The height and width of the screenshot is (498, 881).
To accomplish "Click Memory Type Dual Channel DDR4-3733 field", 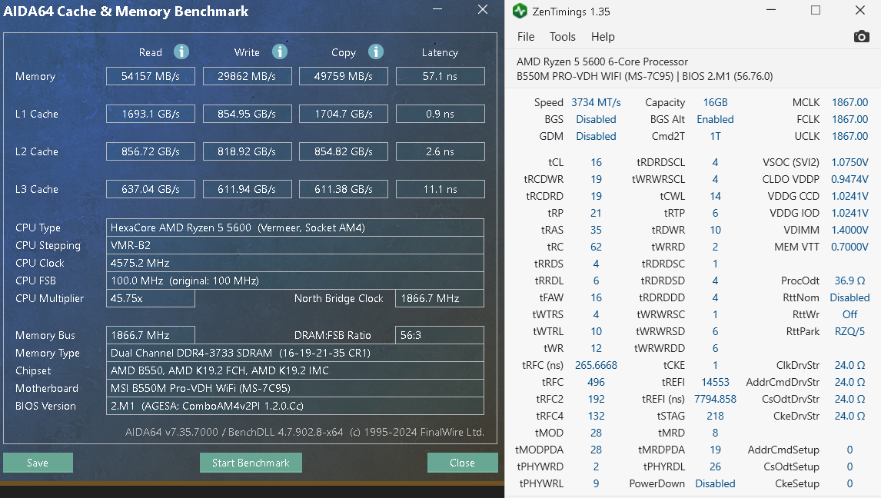I will 295,353.
